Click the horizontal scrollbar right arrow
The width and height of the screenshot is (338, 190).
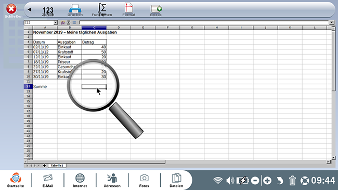click(x=329, y=161)
